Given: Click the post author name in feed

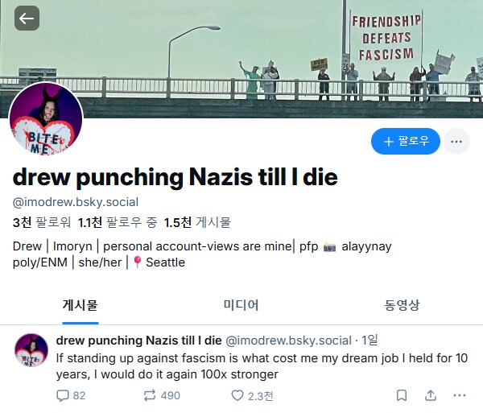Looking at the screenshot, I should 138,340.
